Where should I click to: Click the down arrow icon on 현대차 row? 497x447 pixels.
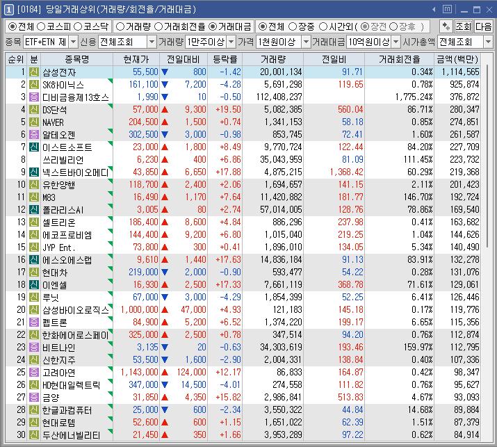[165, 273]
